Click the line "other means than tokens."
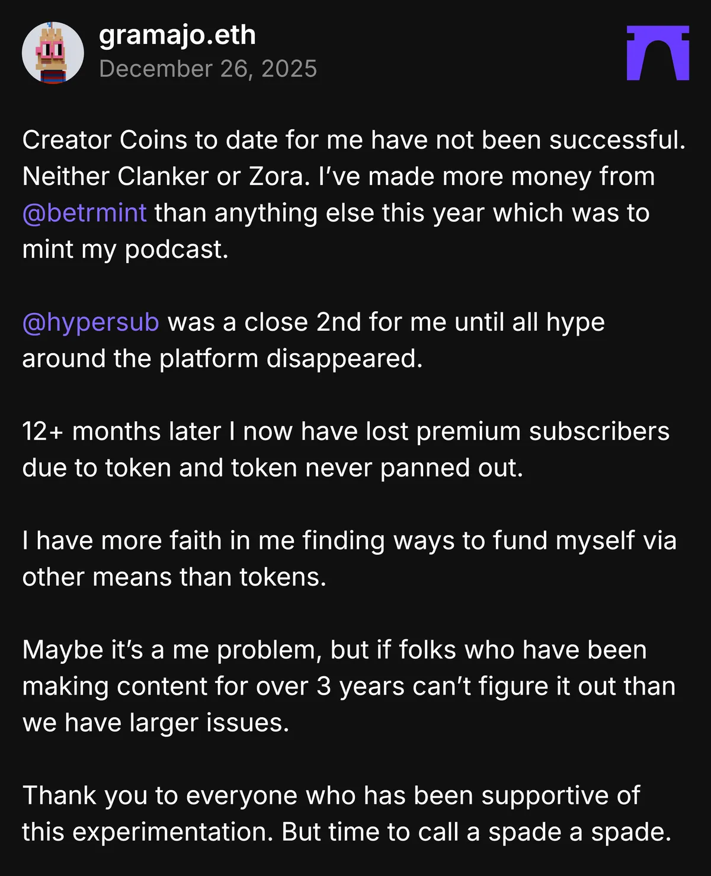This screenshot has height=876, width=711. [174, 577]
